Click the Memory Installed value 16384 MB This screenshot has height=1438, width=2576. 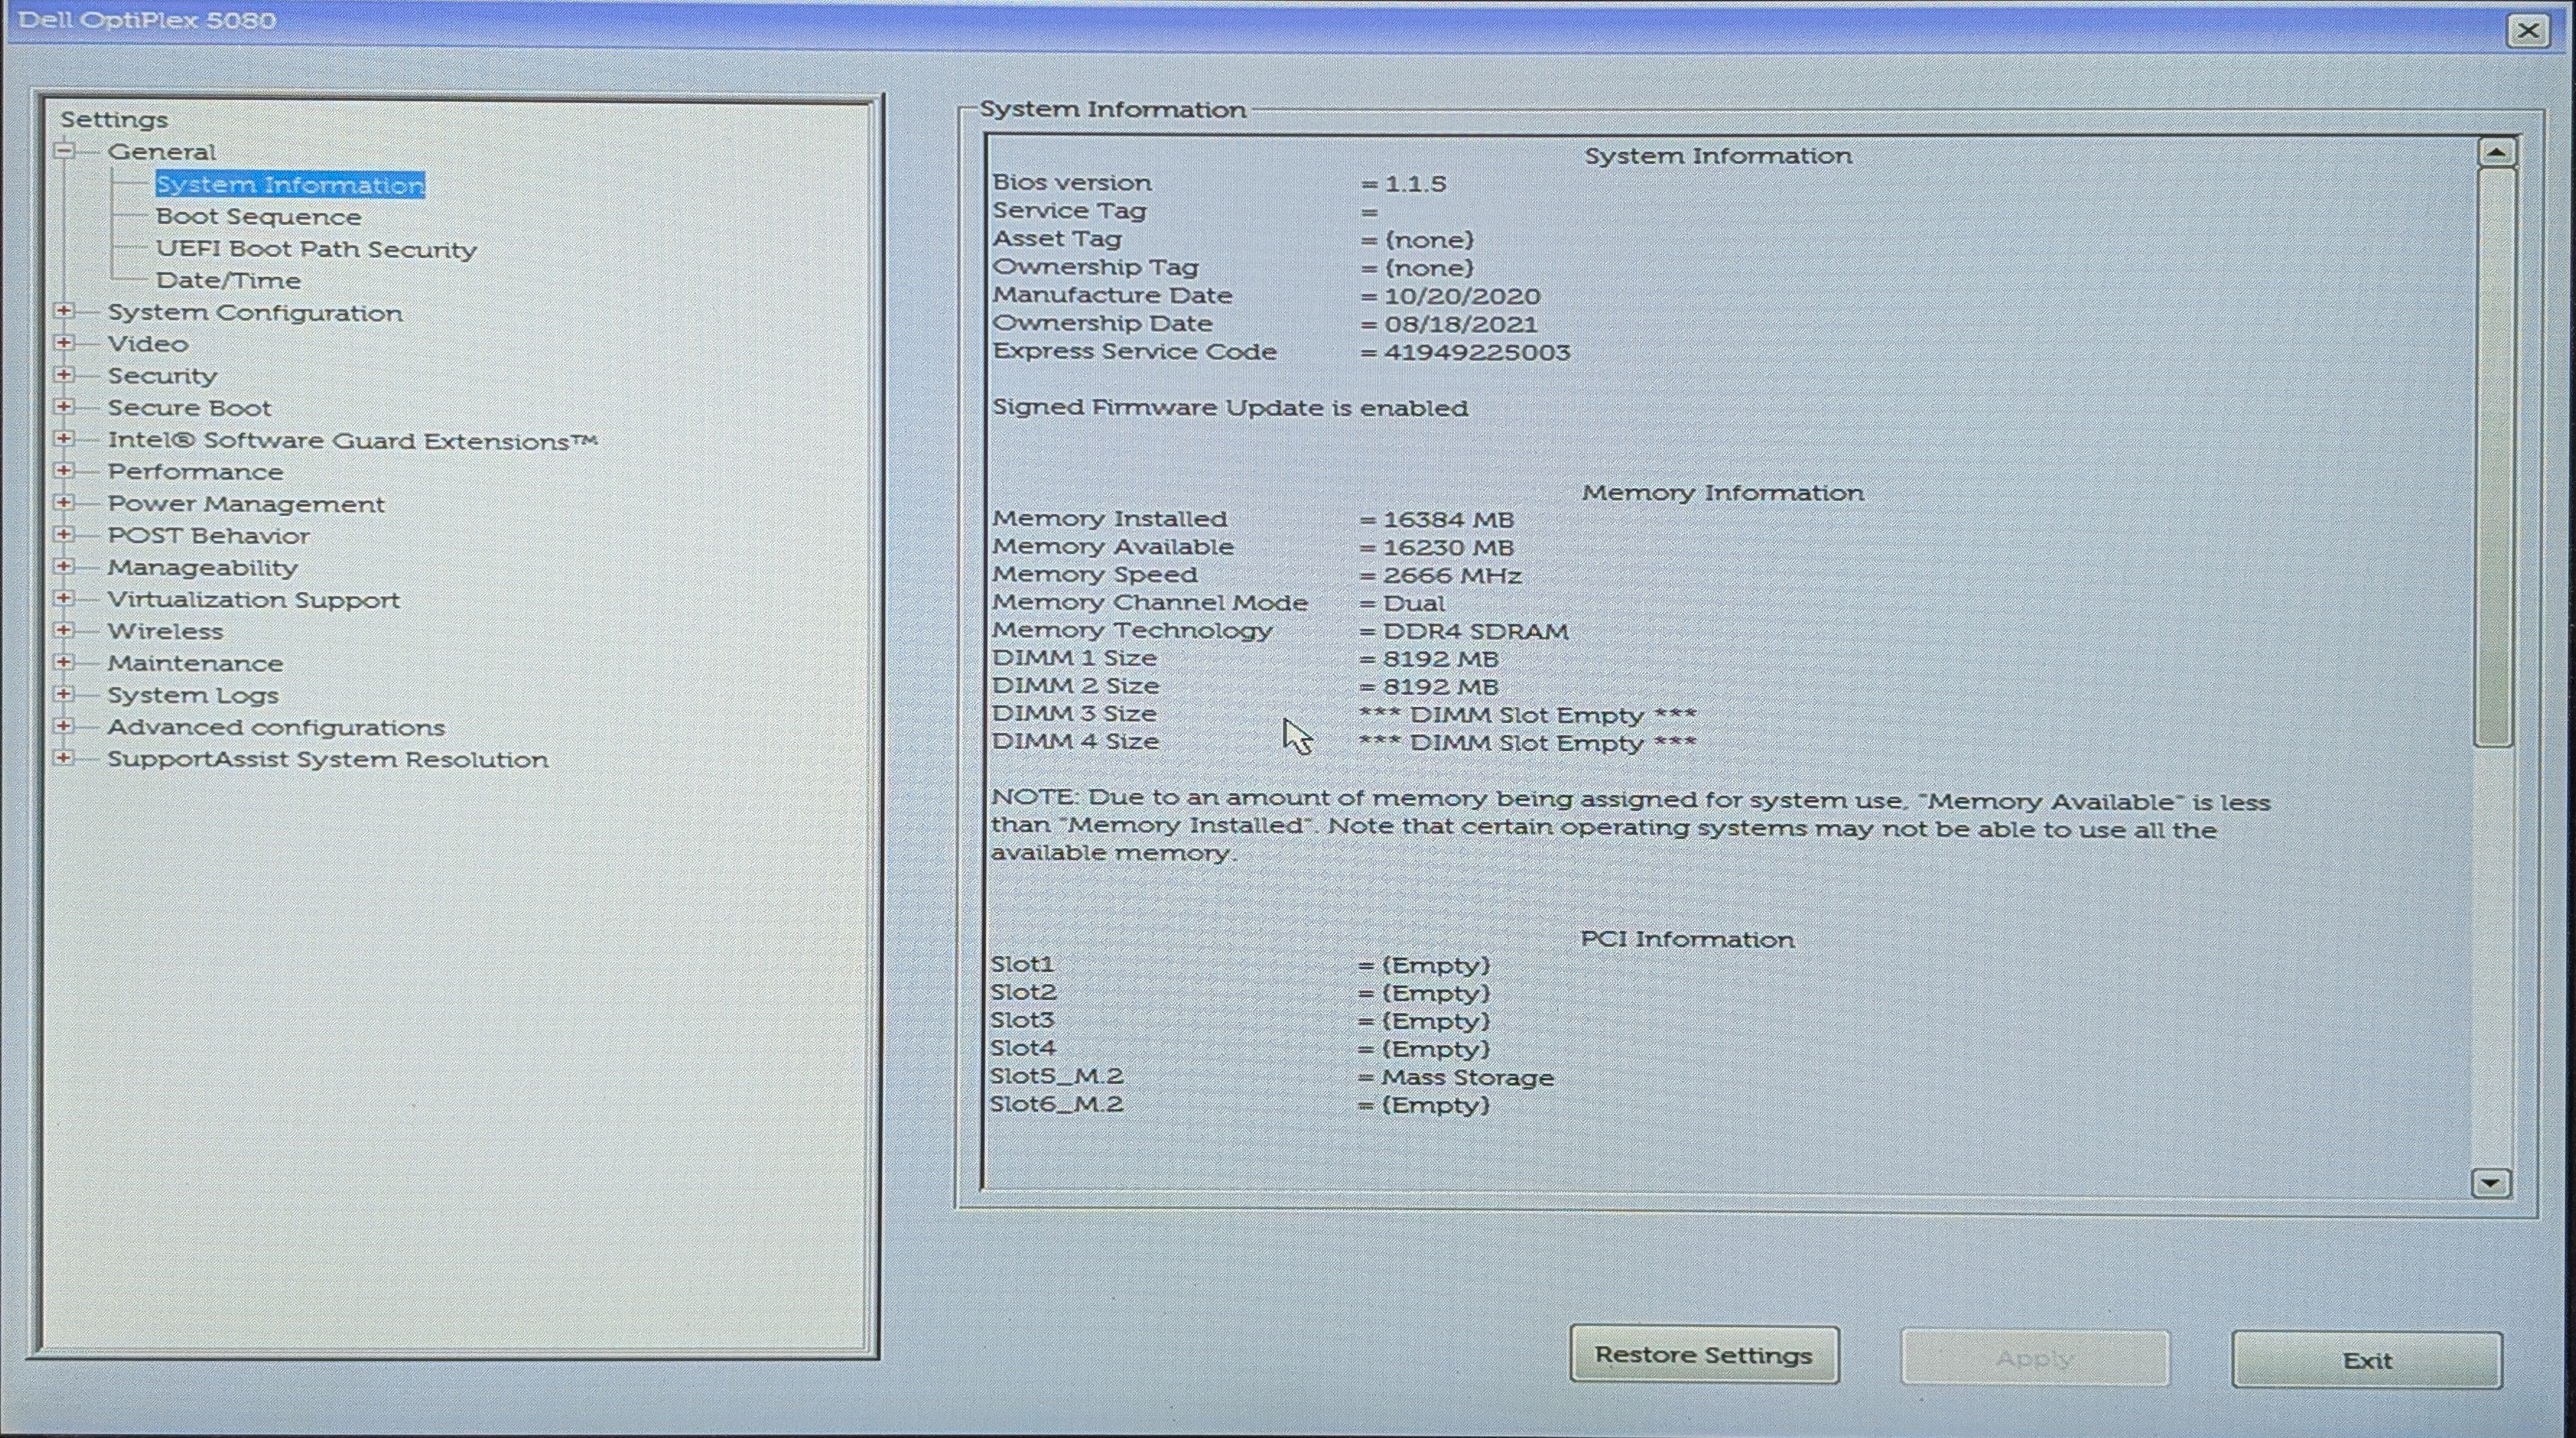1449,520
